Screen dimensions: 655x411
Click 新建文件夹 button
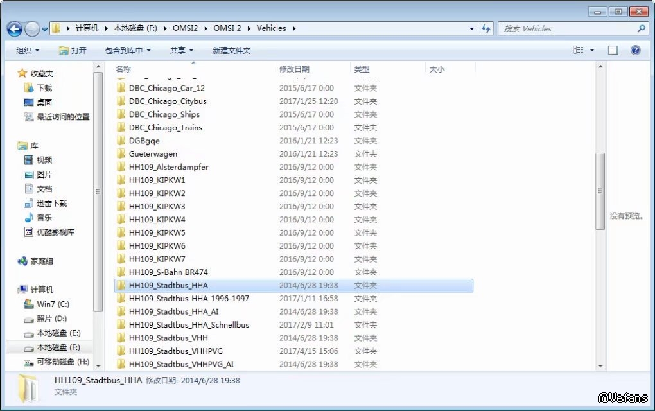coord(231,51)
